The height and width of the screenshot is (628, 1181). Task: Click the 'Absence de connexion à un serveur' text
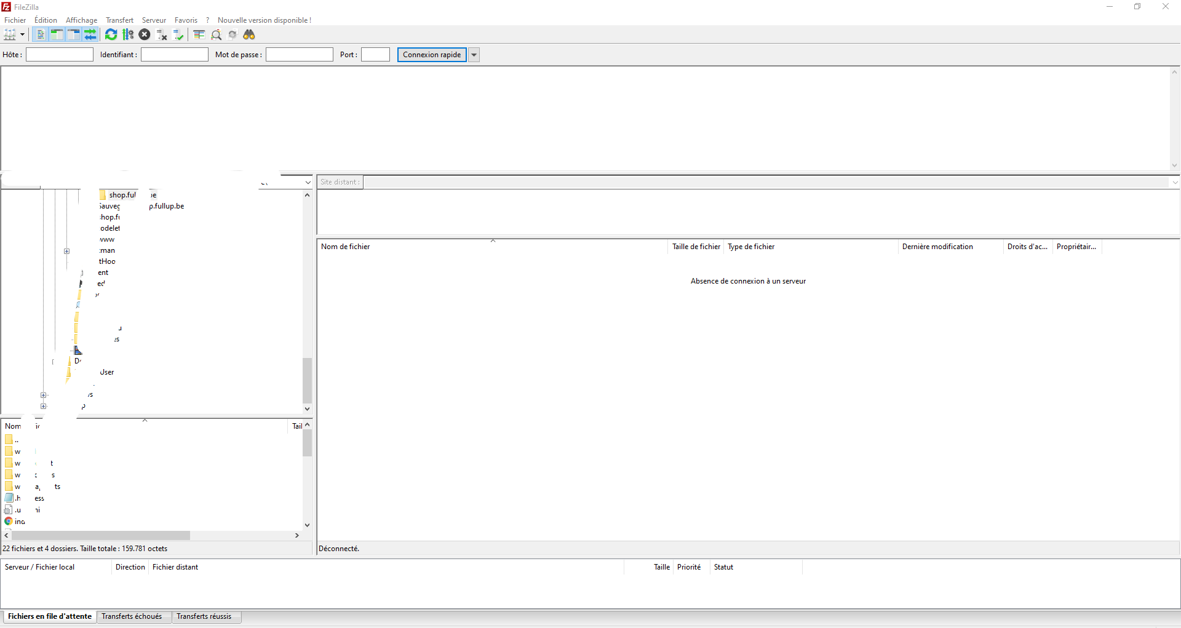coord(748,281)
